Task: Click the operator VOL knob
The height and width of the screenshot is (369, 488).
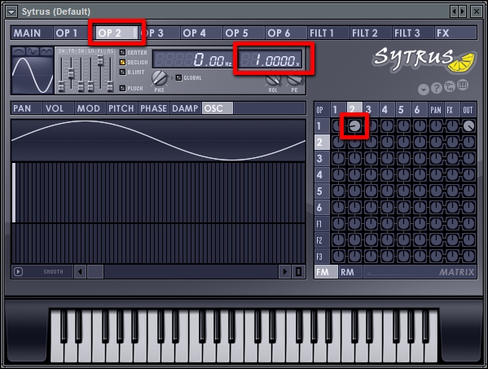Action: pyautogui.click(x=273, y=81)
